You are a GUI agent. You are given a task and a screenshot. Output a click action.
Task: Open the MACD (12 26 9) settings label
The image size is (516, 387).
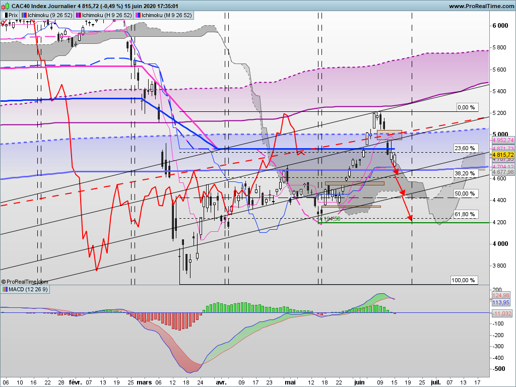pos(28,289)
